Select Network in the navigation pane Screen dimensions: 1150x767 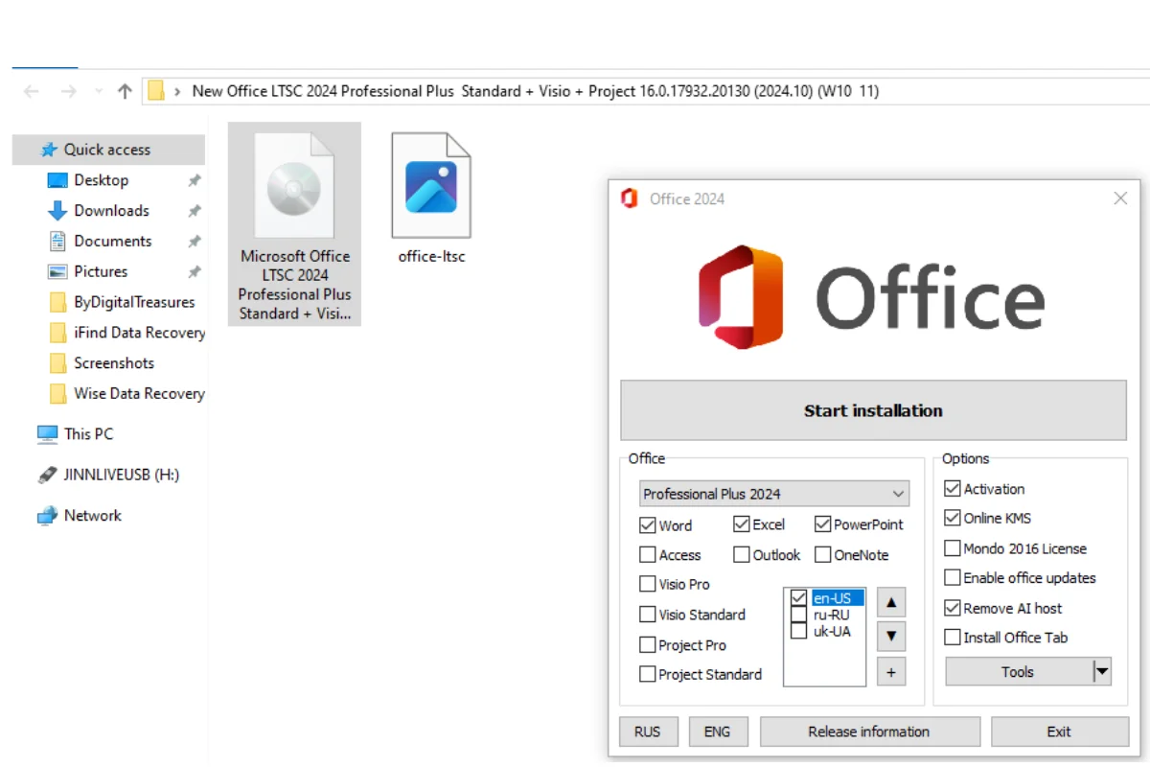click(x=92, y=516)
